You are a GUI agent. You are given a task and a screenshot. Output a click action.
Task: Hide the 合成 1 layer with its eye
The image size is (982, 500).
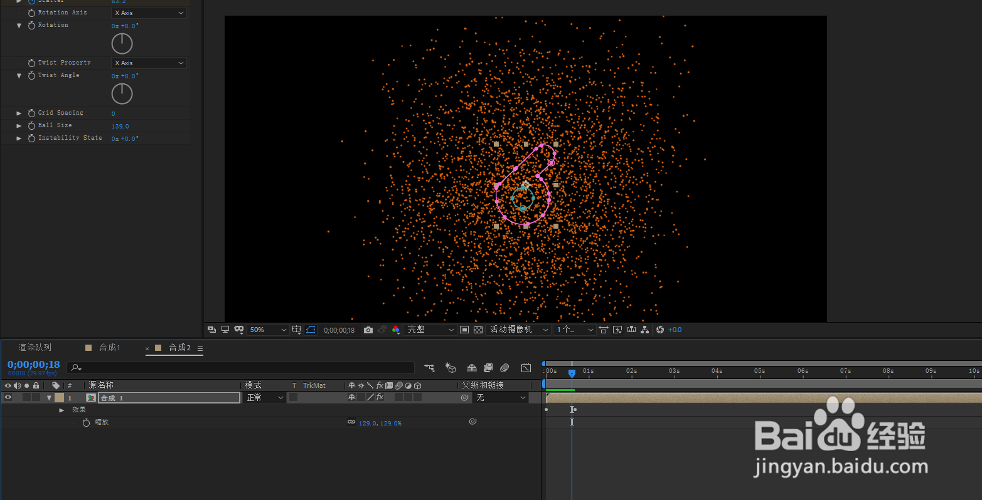click(x=8, y=398)
